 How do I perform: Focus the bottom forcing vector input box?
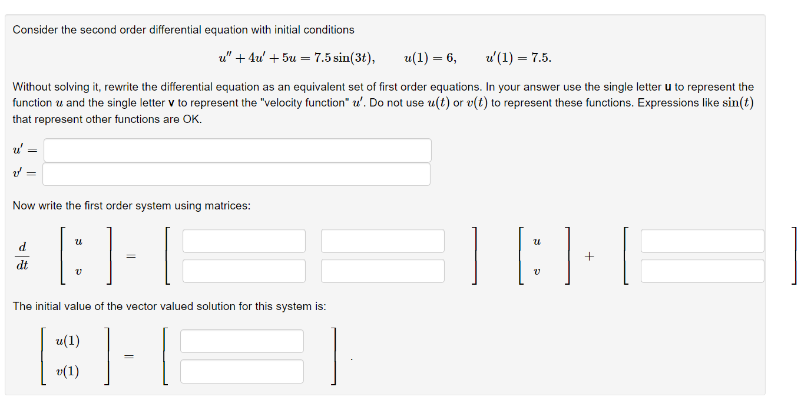(x=702, y=271)
